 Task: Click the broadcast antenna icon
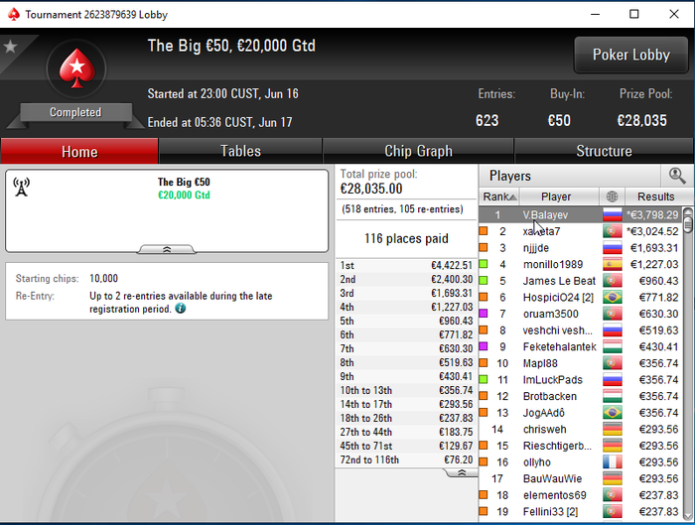tap(21, 187)
